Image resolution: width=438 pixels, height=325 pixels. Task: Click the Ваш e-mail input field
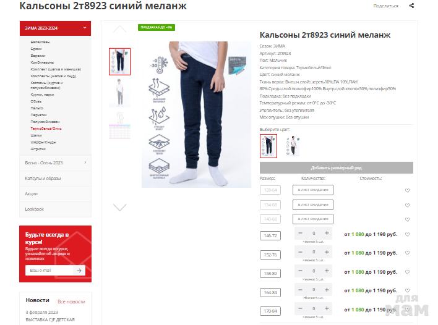[x=49, y=271]
